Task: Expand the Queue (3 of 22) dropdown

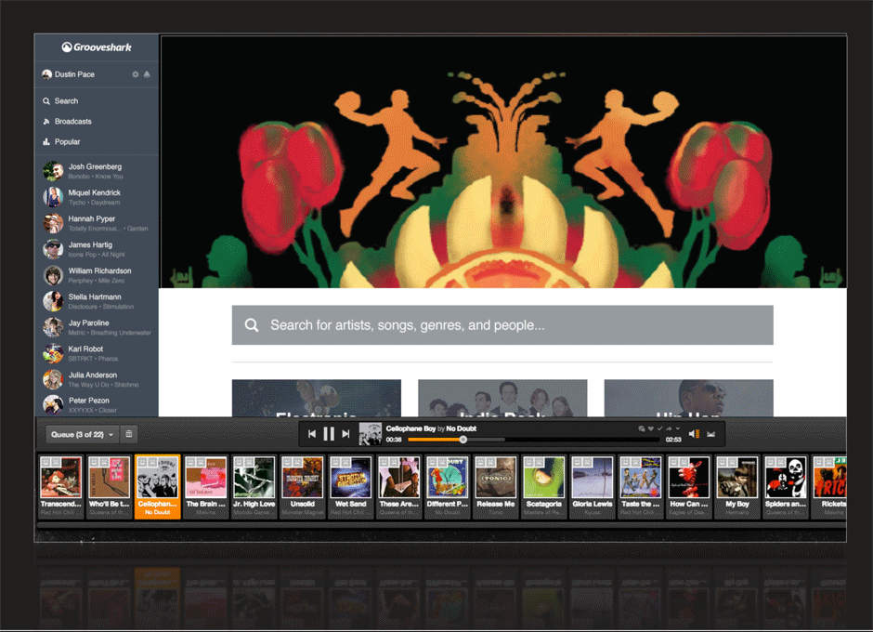Action: [83, 434]
